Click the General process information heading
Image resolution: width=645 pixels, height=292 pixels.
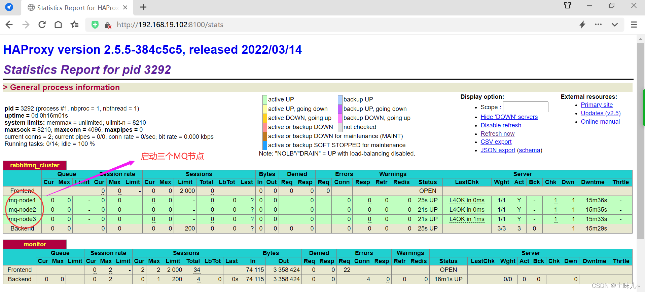[65, 87]
